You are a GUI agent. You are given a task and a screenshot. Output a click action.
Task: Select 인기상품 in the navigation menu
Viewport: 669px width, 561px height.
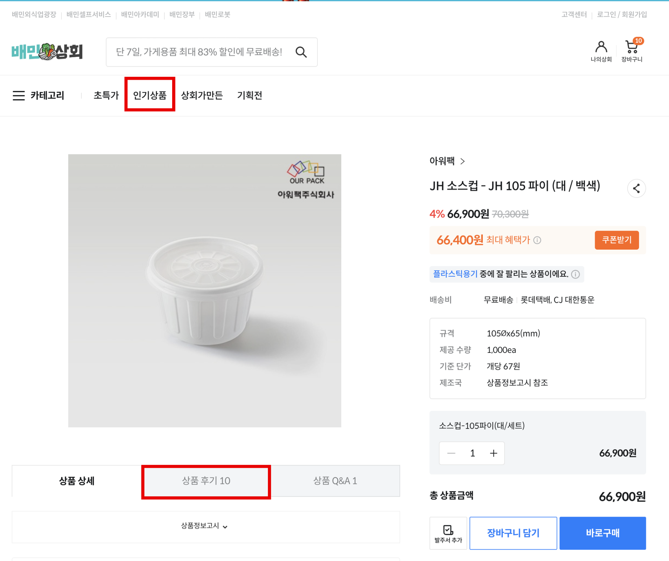click(x=150, y=95)
